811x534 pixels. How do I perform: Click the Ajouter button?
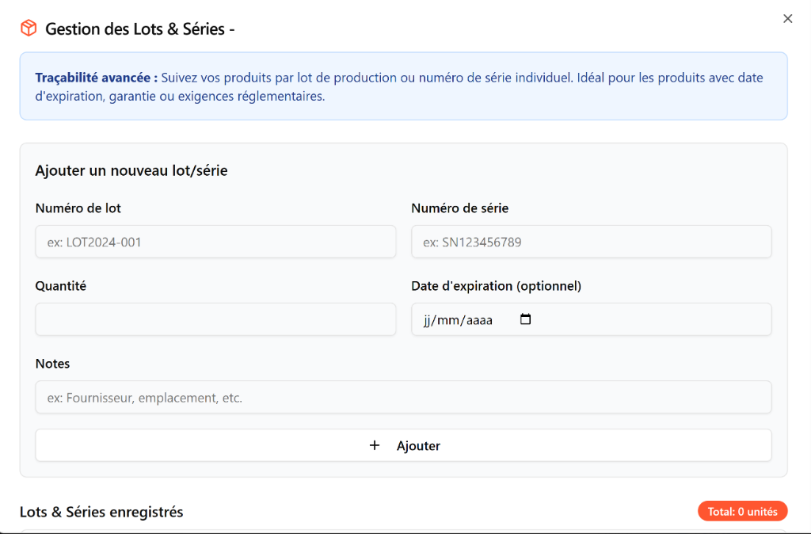point(403,445)
